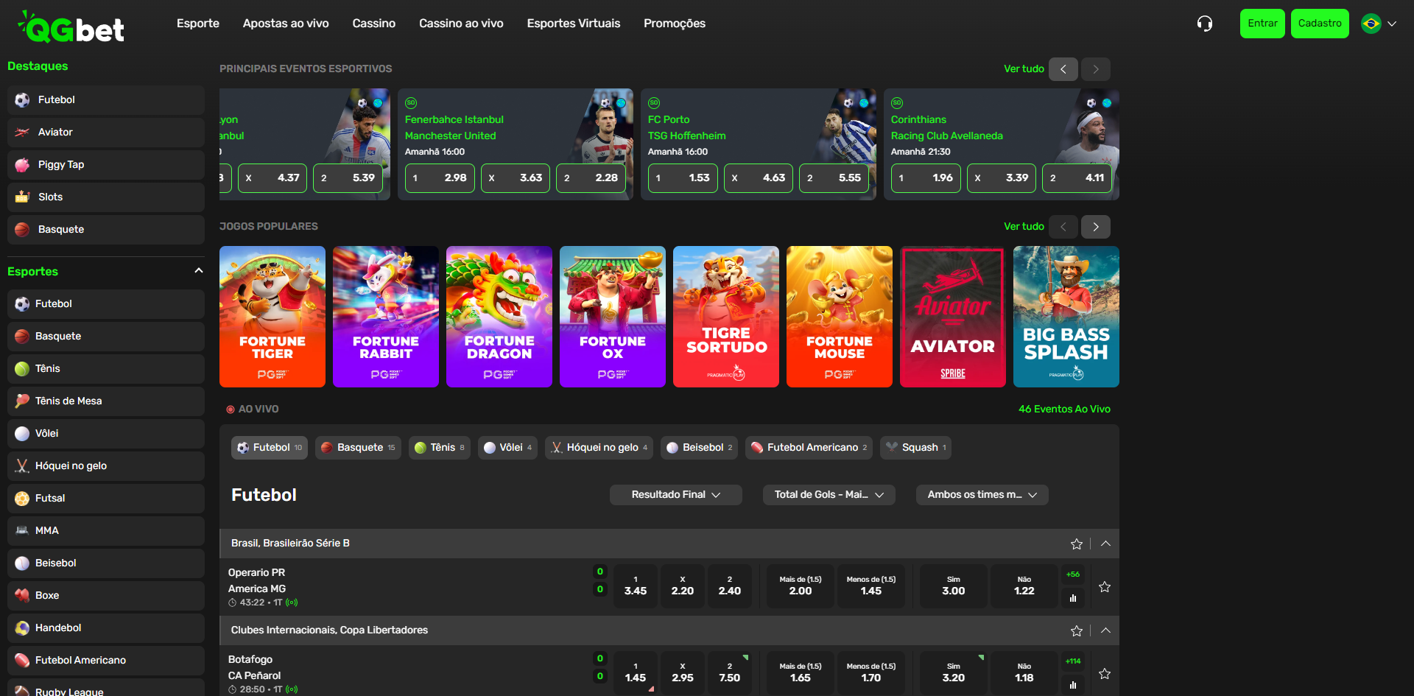The height and width of the screenshot is (696, 1414).
Task: Collapse the Esportes sidebar section
Action: 198,271
